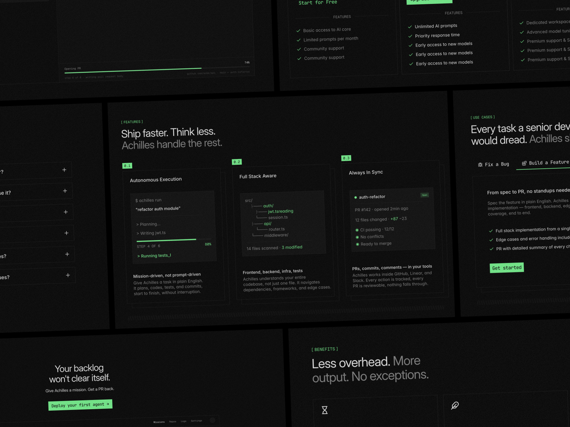
Task: Click the CI passing status icon
Action: click(x=357, y=230)
